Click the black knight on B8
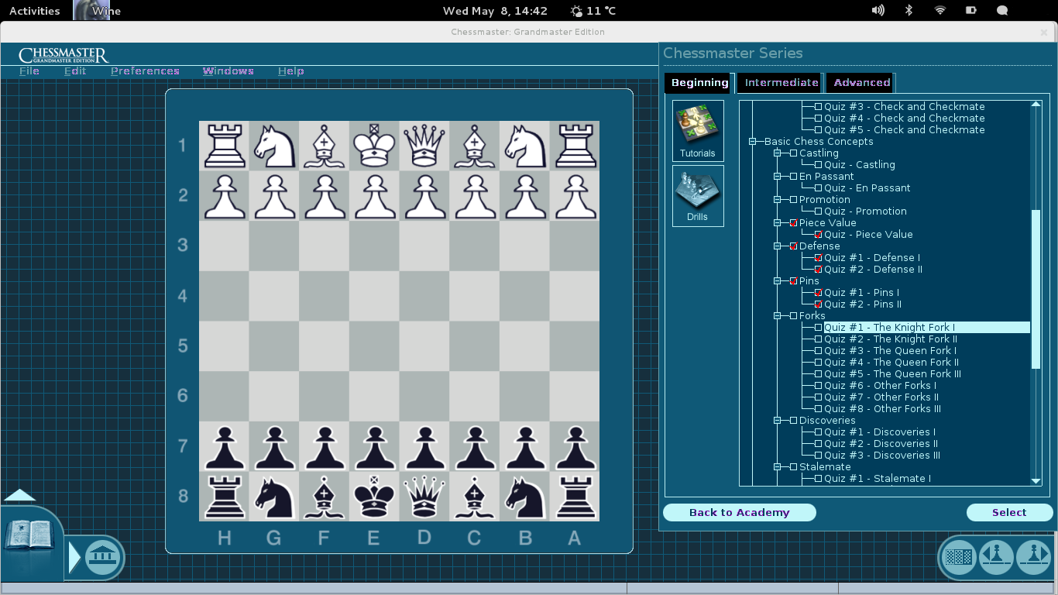This screenshot has height=595, width=1058. (x=524, y=497)
